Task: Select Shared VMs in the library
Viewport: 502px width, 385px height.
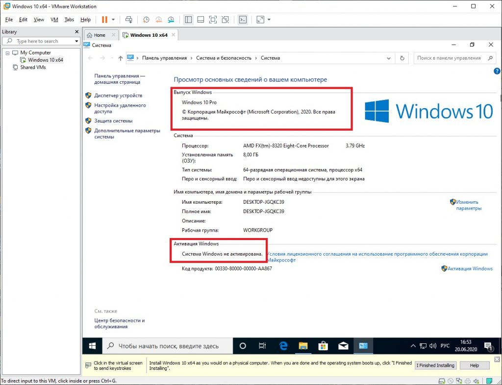Action: point(33,67)
